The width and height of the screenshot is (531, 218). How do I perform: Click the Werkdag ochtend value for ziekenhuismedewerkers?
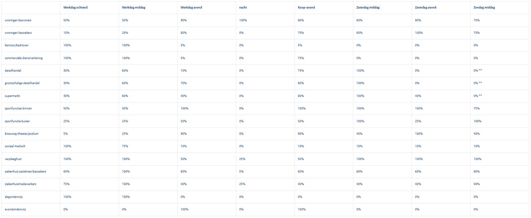[x=66, y=184]
